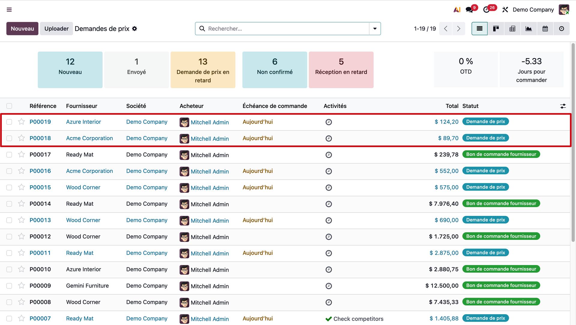Open optional columns settings toggle

(x=563, y=106)
